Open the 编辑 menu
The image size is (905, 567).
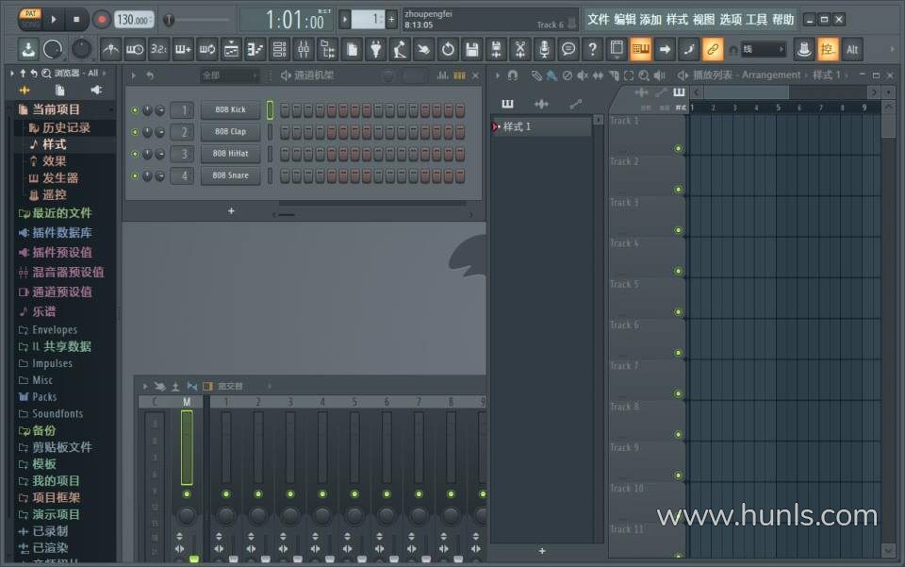624,20
